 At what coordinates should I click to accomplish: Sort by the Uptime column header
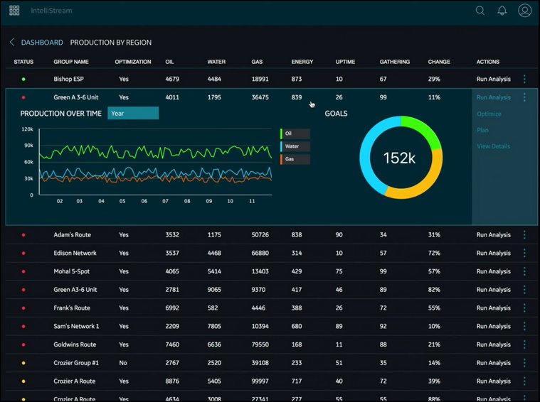(x=345, y=62)
